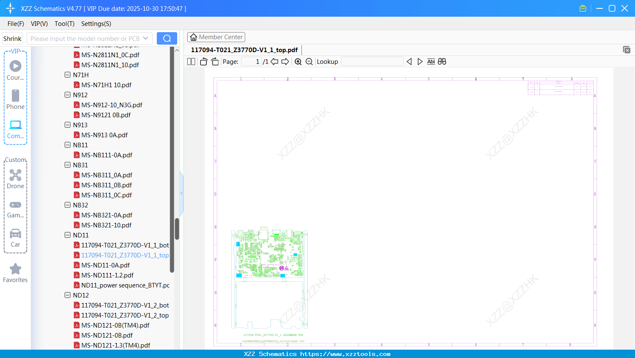Image resolution: width=635 pixels, height=358 pixels.
Task: Toggle the Abi text match option
Action: (431, 62)
